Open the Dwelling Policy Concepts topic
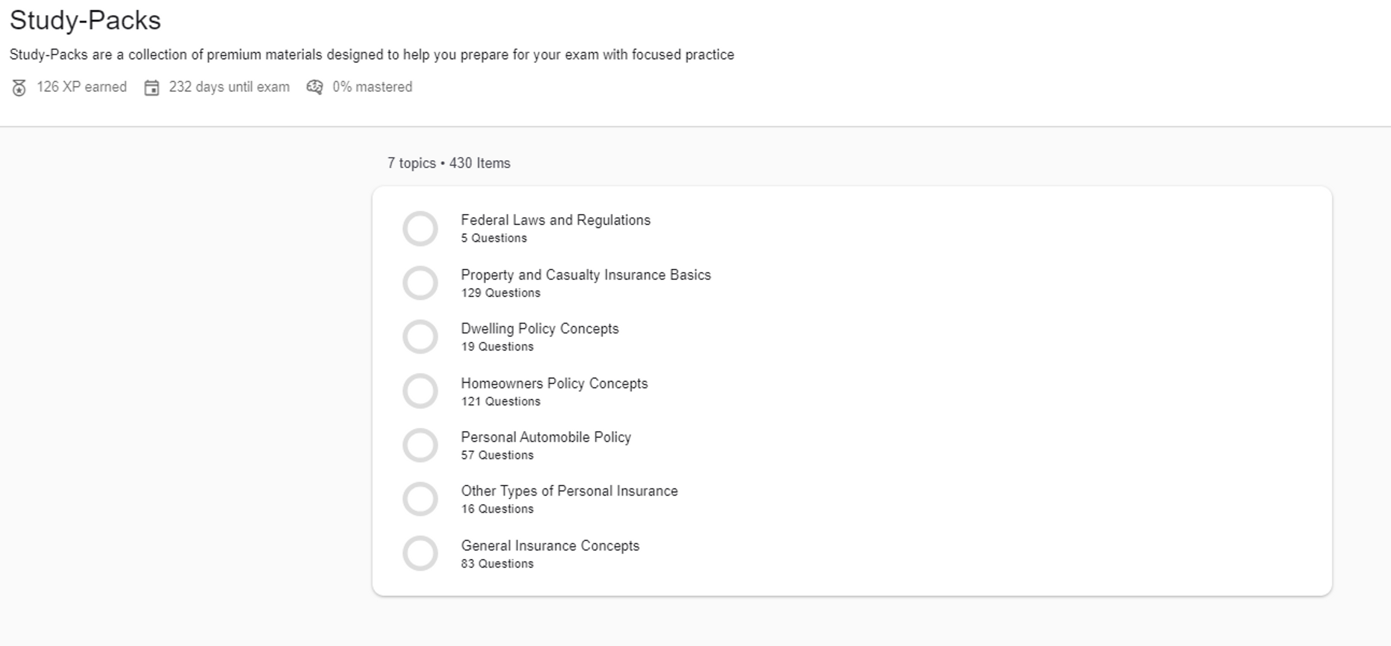1391x646 pixels. [540, 328]
